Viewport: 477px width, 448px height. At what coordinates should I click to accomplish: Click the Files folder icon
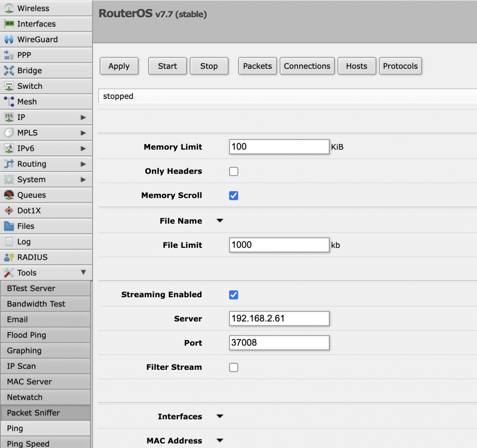[x=9, y=226]
